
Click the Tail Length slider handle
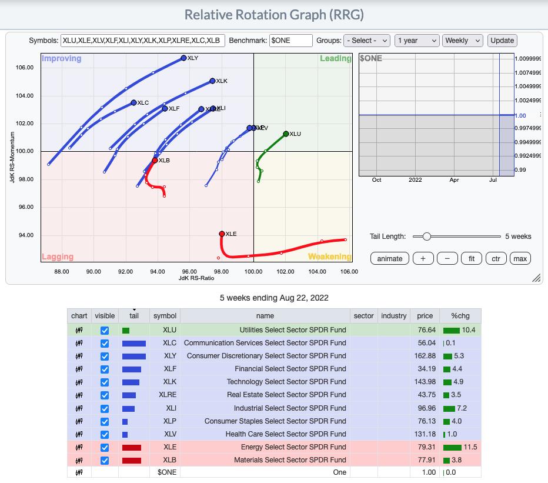[426, 236]
